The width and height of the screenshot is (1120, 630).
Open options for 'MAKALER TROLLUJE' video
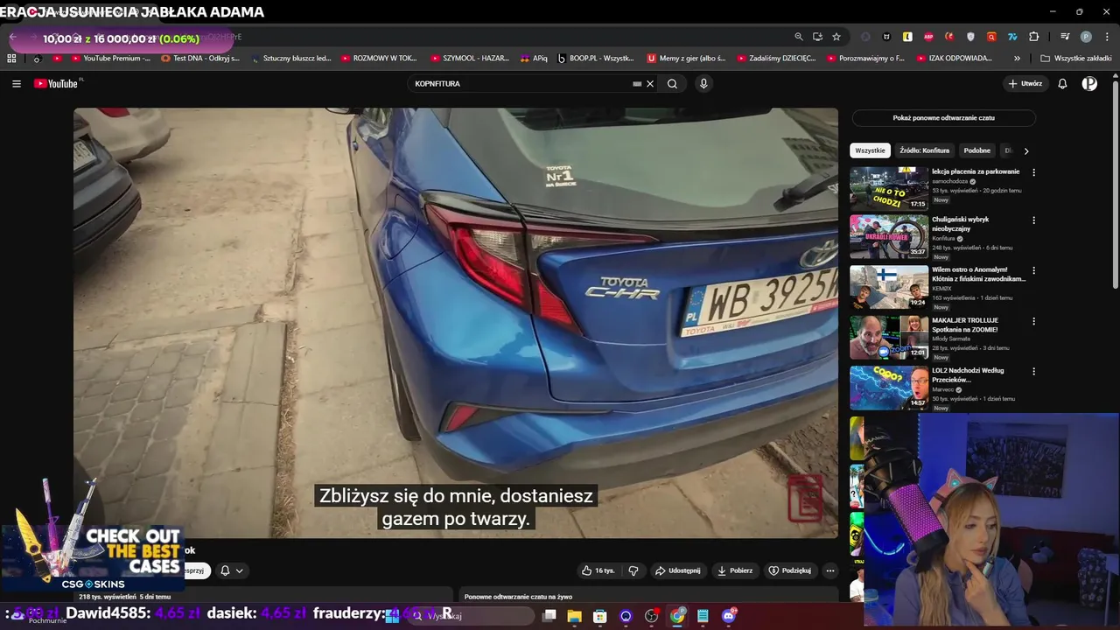pos(1034,321)
